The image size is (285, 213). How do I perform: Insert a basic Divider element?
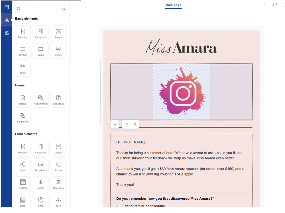(x=23, y=51)
